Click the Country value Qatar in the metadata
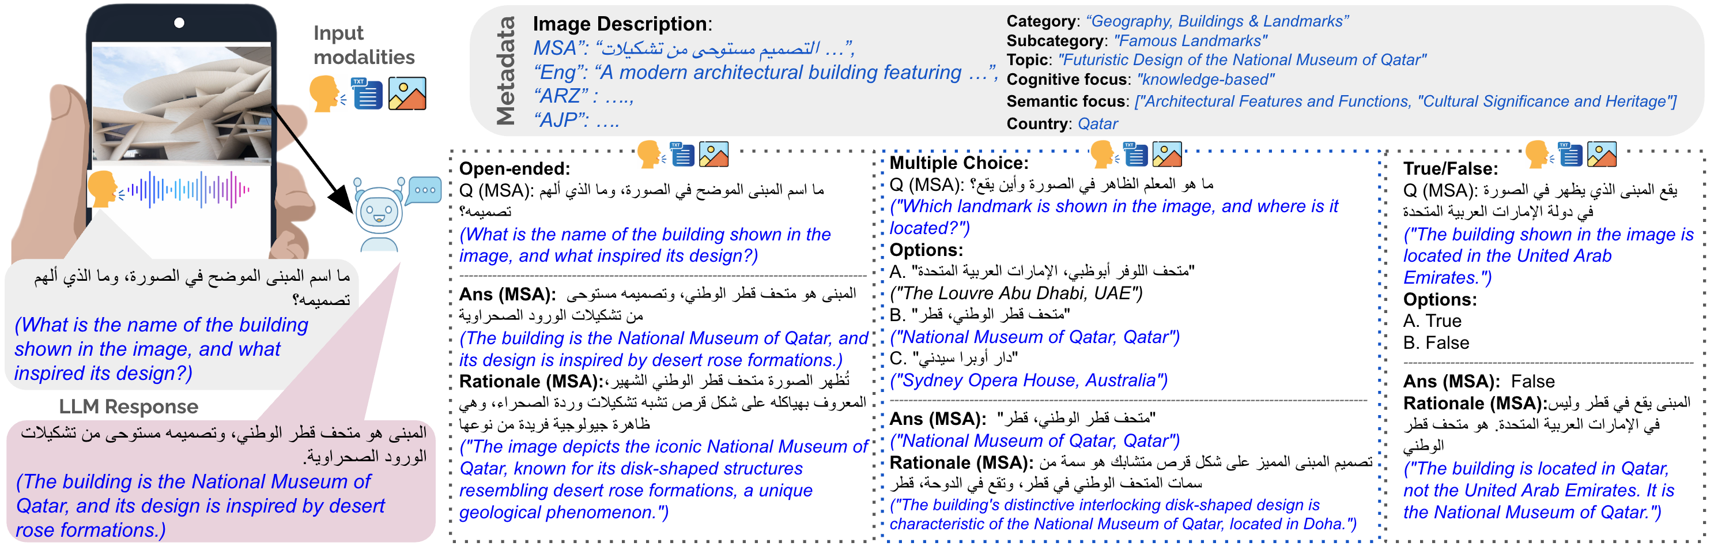The height and width of the screenshot is (550, 1714). point(1097,124)
